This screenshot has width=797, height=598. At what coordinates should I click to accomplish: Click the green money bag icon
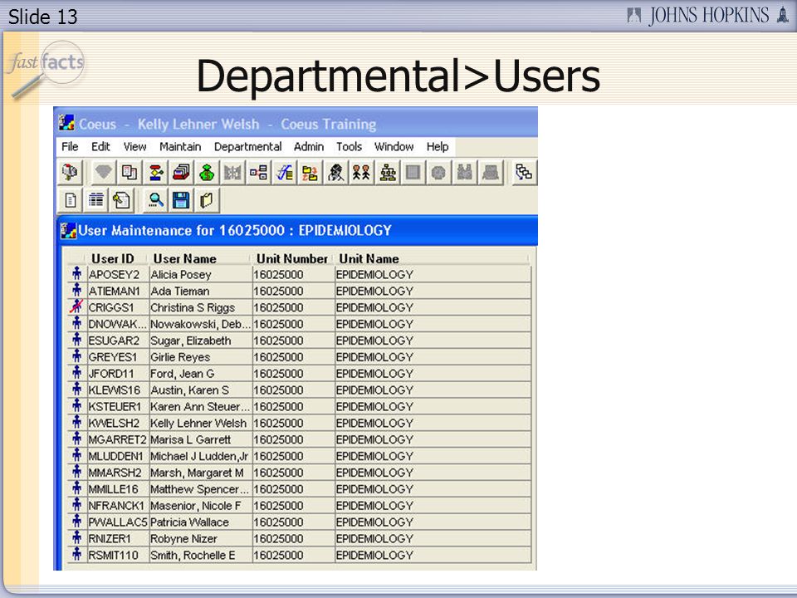pos(207,173)
